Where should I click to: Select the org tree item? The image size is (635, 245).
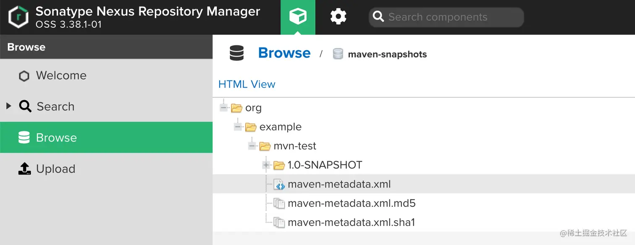coord(253,108)
